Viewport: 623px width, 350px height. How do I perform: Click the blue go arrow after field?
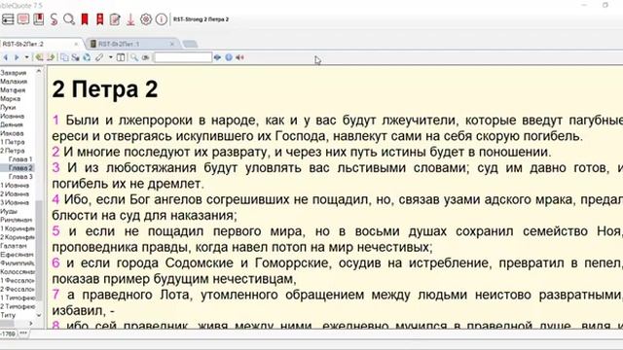click(x=217, y=57)
